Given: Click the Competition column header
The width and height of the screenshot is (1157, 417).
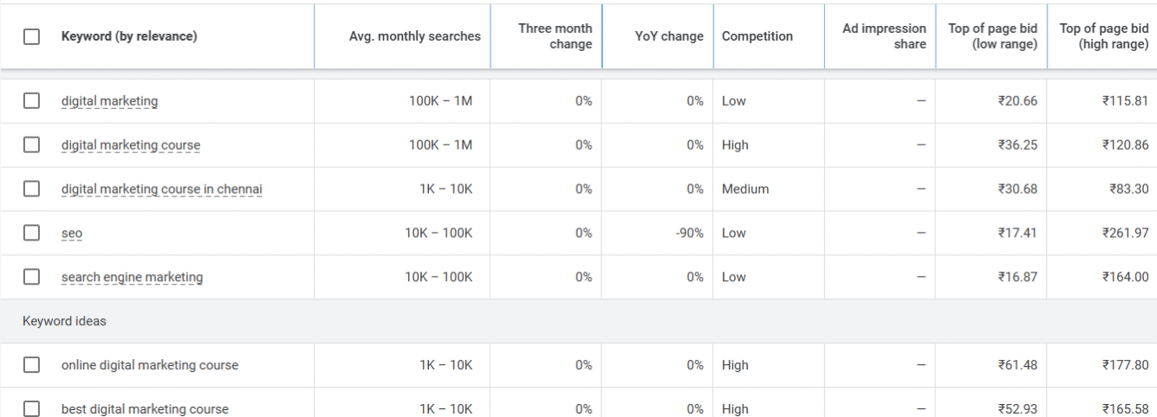Looking at the screenshot, I should click(757, 36).
